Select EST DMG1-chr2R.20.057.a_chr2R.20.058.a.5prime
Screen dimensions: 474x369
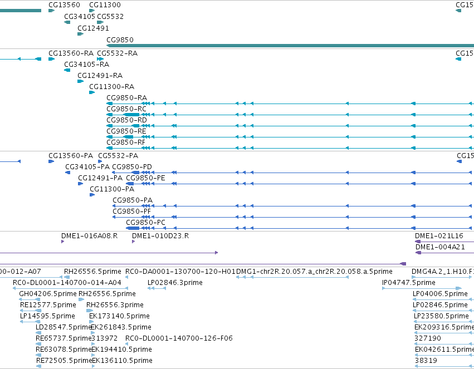[x=314, y=272]
